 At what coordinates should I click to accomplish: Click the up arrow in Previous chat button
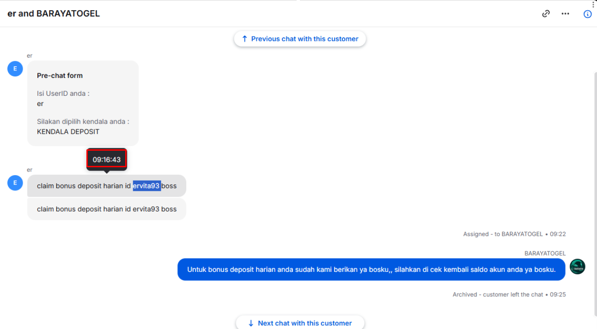pyautogui.click(x=244, y=39)
